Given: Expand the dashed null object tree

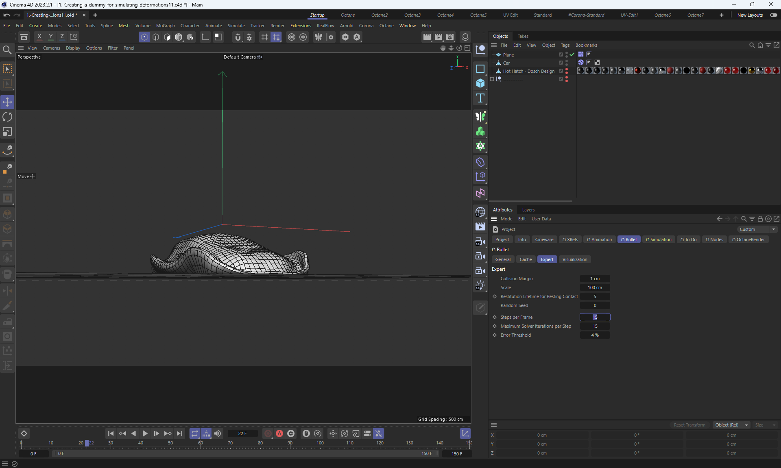Looking at the screenshot, I should pyautogui.click(x=492, y=79).
